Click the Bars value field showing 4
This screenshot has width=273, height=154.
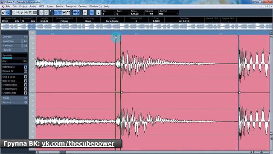tap(108, 14)
